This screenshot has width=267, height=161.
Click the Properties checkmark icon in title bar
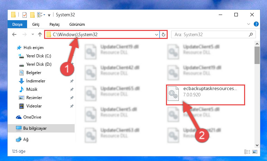pyautogui.click(x=25, y=15)
